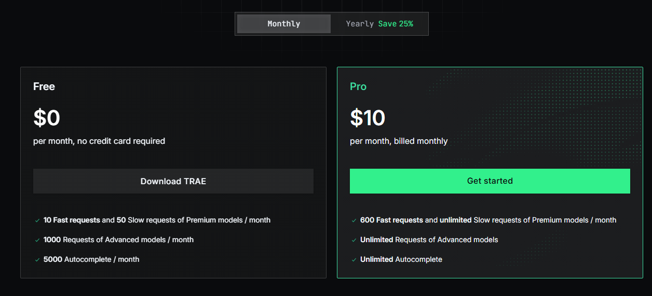This screenshot has height=296, width=652.
Task: Switch to Monthly billing tab
Action: [x=283, y=24]
